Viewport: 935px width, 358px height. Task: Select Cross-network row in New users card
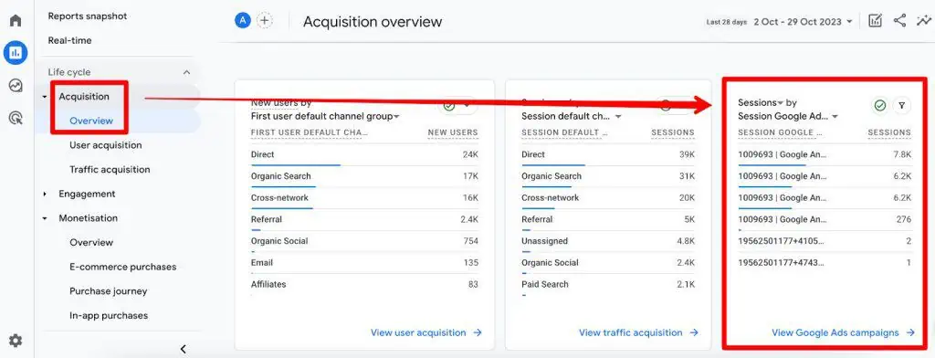pos(364,198)
